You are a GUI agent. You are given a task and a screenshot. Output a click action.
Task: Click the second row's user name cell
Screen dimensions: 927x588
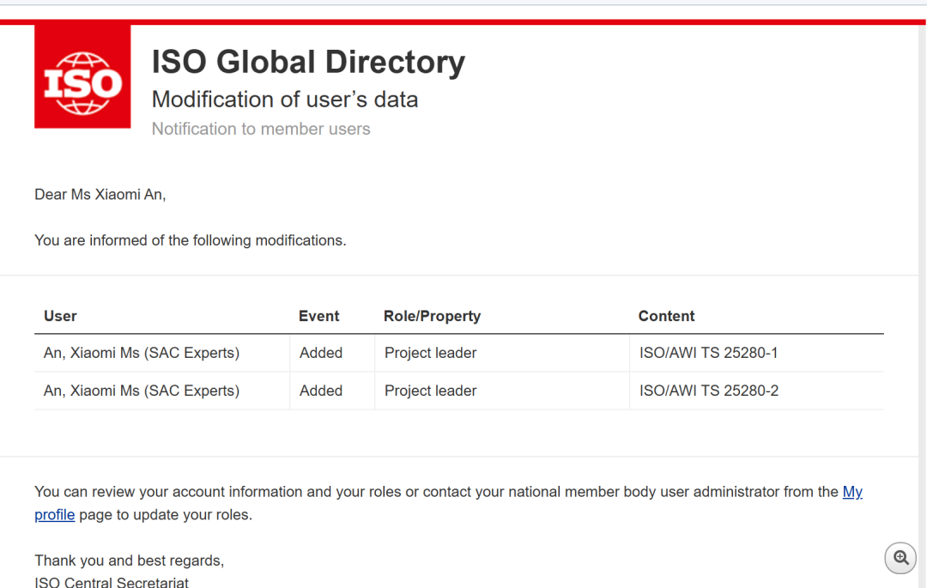point(142,391)
